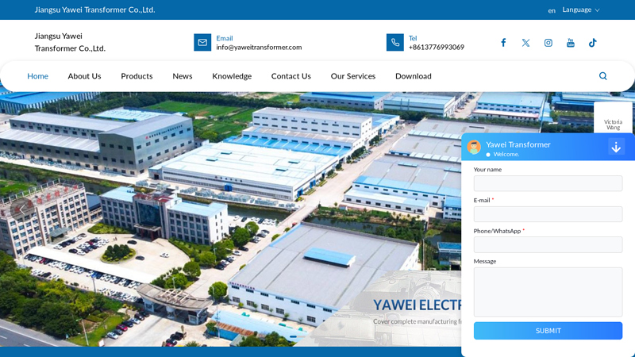Click top bar company name text

94,10
